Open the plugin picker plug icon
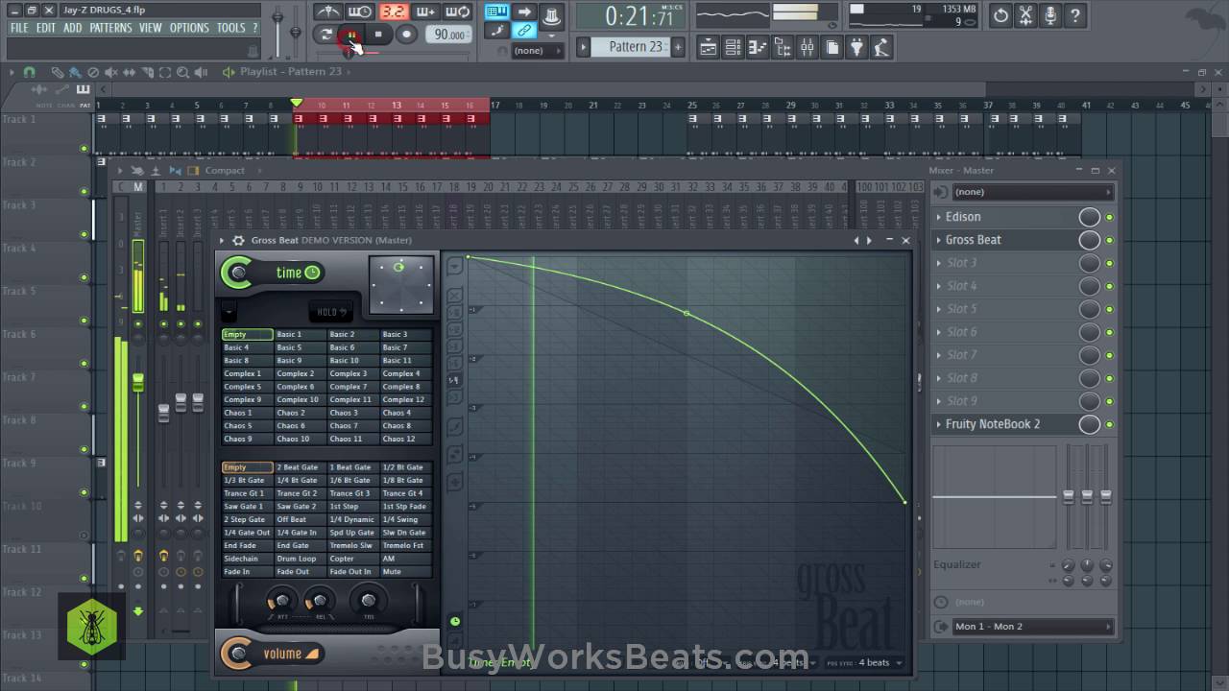The height and width of the screenshot is (691, 1229). tap(857, 47)
